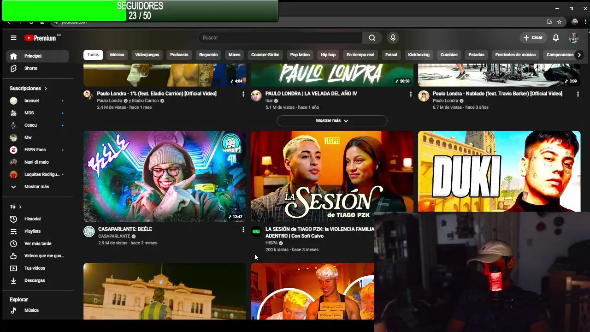Open ESPN Fans subscription channel
This screenshot has height=332, width=590.
(x=37, y=150)
